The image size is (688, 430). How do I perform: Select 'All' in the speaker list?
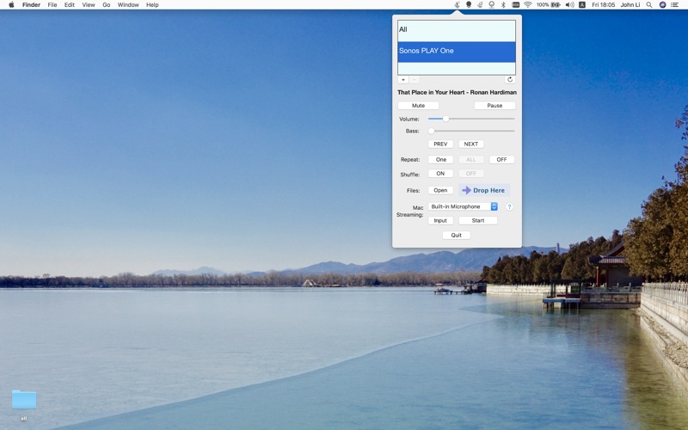coord(457,31)
